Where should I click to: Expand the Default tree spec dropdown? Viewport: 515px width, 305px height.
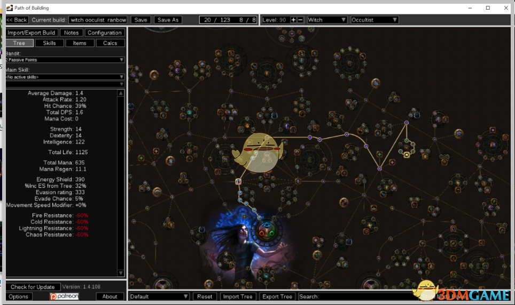pos(159,296)
